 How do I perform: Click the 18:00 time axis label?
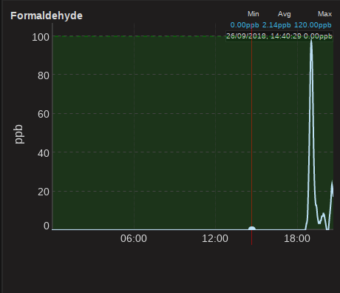(297, 238)
